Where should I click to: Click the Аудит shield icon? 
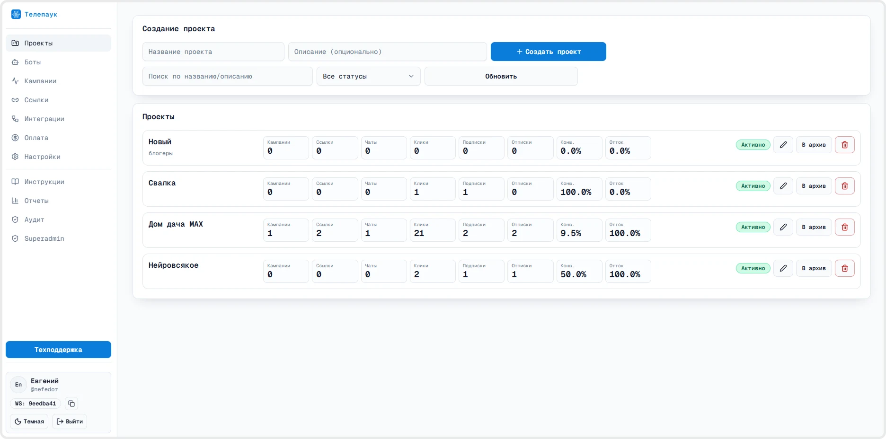click(15, 219)
